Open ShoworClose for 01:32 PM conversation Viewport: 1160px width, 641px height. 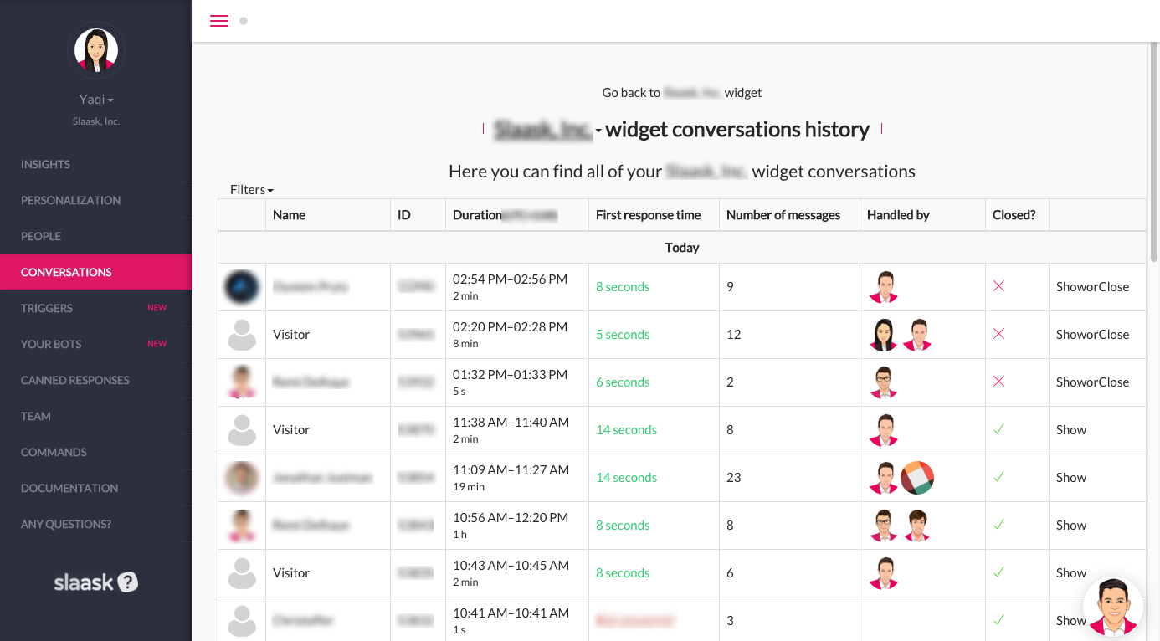[x=1092, y=382]
